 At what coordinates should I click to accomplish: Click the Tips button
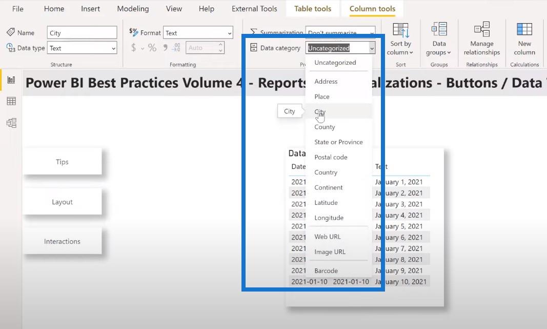click(x=62, y=162)
